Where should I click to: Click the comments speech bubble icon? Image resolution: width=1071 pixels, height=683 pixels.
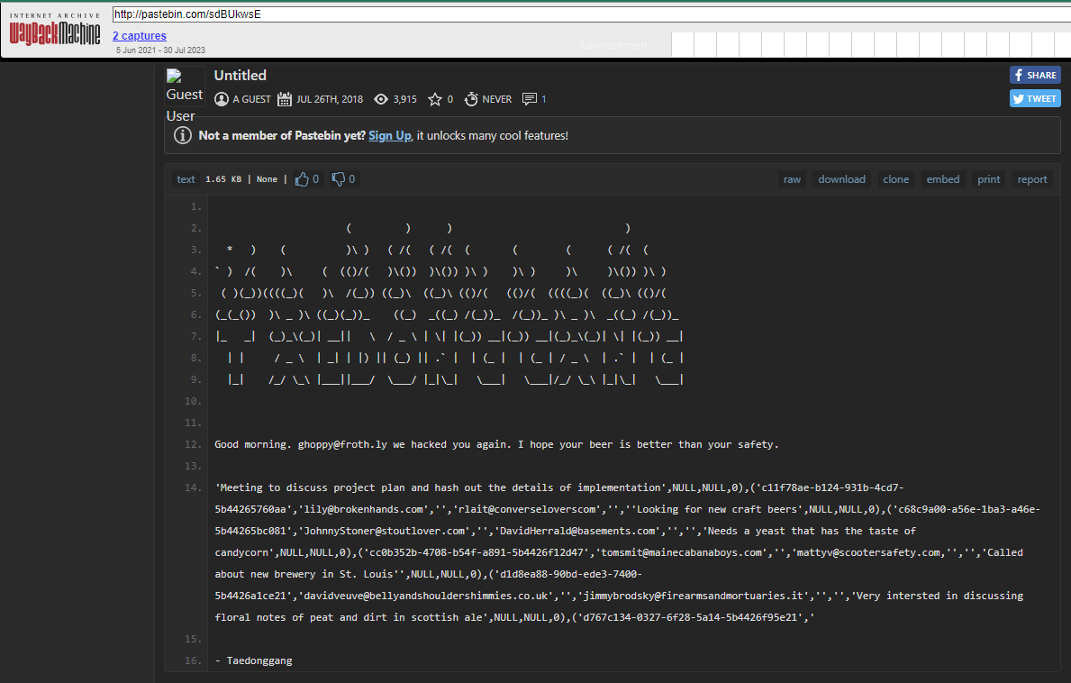[530, 99]
